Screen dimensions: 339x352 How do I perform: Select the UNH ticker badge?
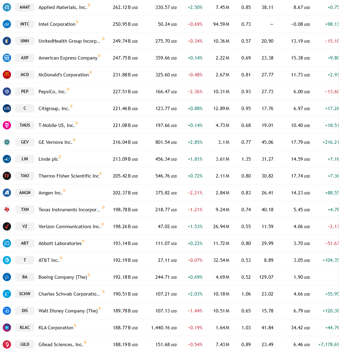click(25, 41)
